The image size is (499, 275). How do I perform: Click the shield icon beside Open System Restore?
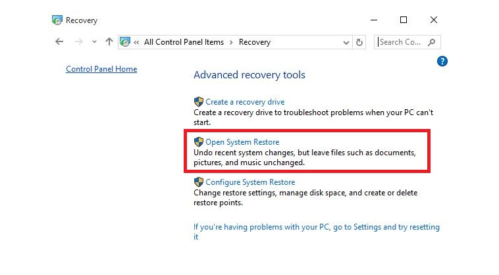199,142
